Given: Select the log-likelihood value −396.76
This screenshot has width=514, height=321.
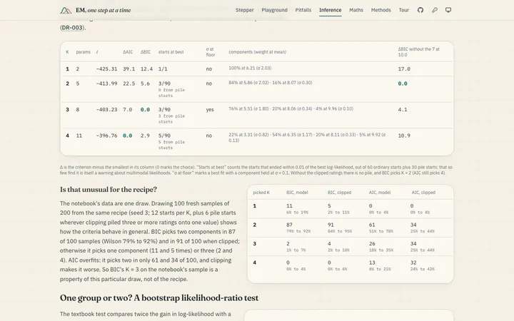Looking at the screenshot, I should 106,136.
